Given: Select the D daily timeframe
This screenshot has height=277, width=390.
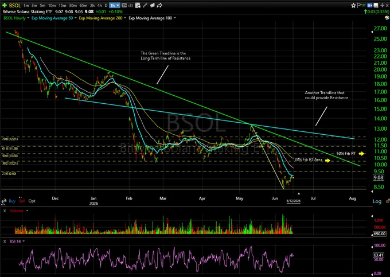Looking at the screenshot, I should pyautogui.click(x=106, y=6).
